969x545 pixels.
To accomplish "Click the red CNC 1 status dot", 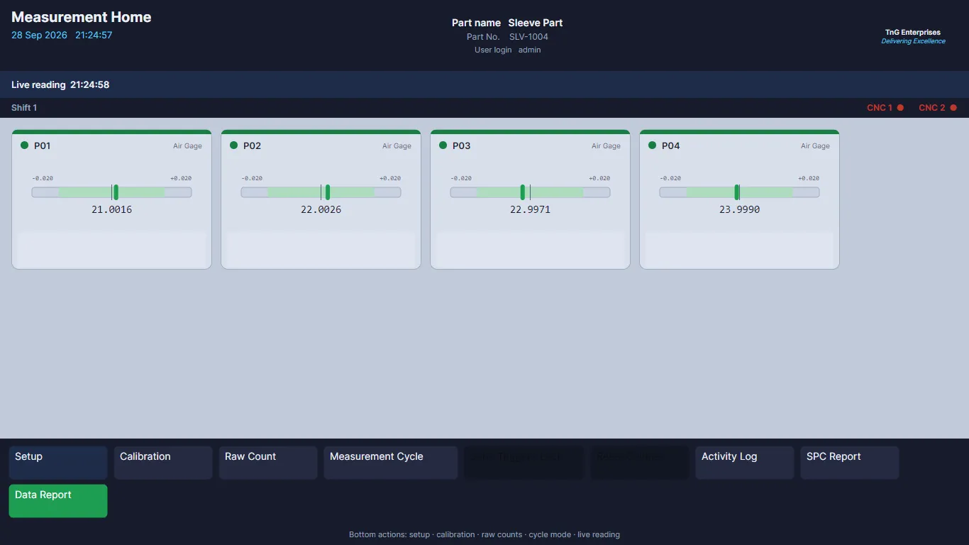I will [x=900, y=108].
